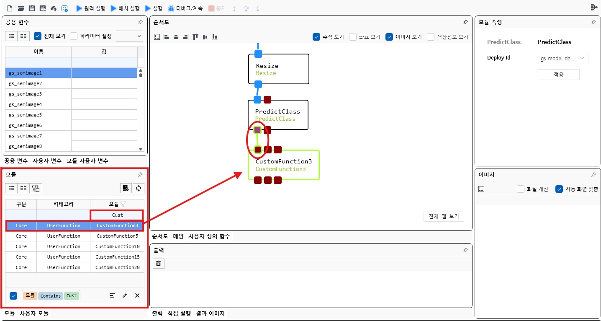601x321 pixels.
Task: Select the CustomFunction10 module row
Action: coord(117,246)
